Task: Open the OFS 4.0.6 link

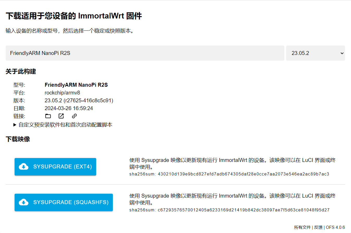Action: coord(335,227)
